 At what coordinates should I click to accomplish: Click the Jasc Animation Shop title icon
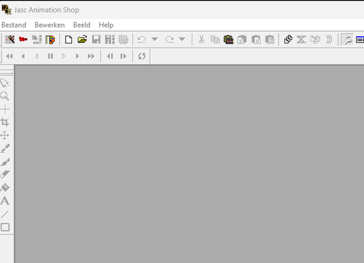(x=7, y=10)
